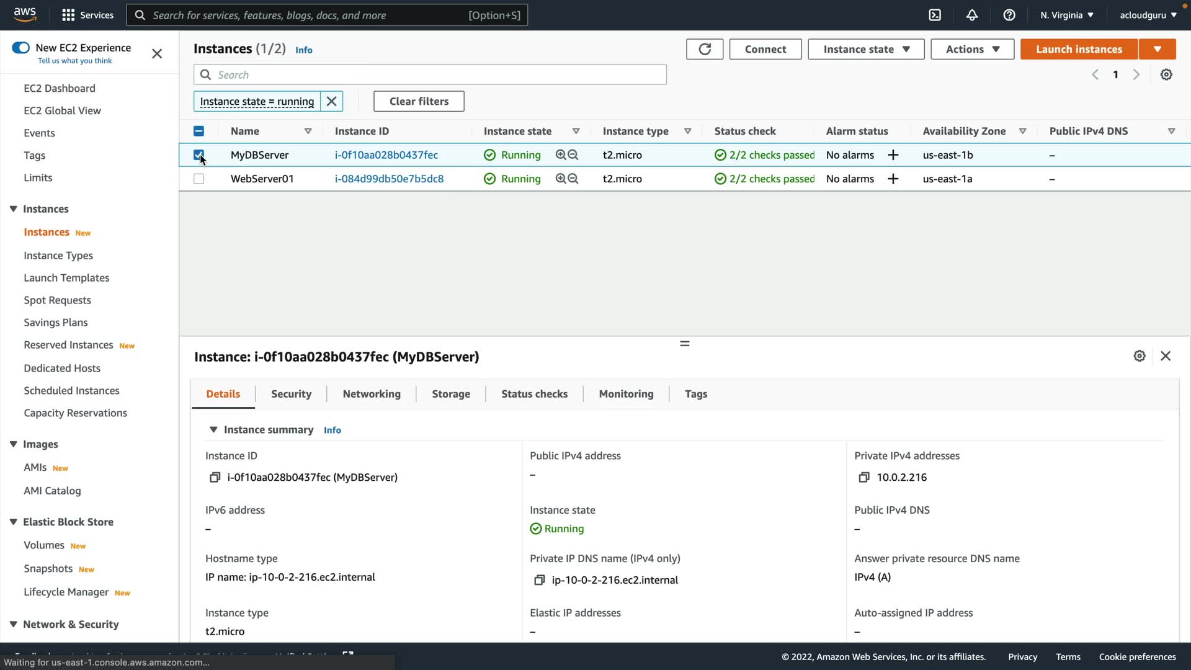This screenshot has width=1191, height=670.
Task: Switch to the Networking tab
Action: 372,394
